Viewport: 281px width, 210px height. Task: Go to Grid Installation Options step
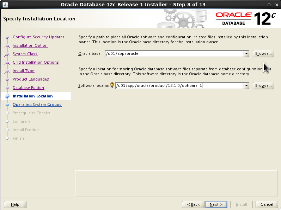pos(36,62)
